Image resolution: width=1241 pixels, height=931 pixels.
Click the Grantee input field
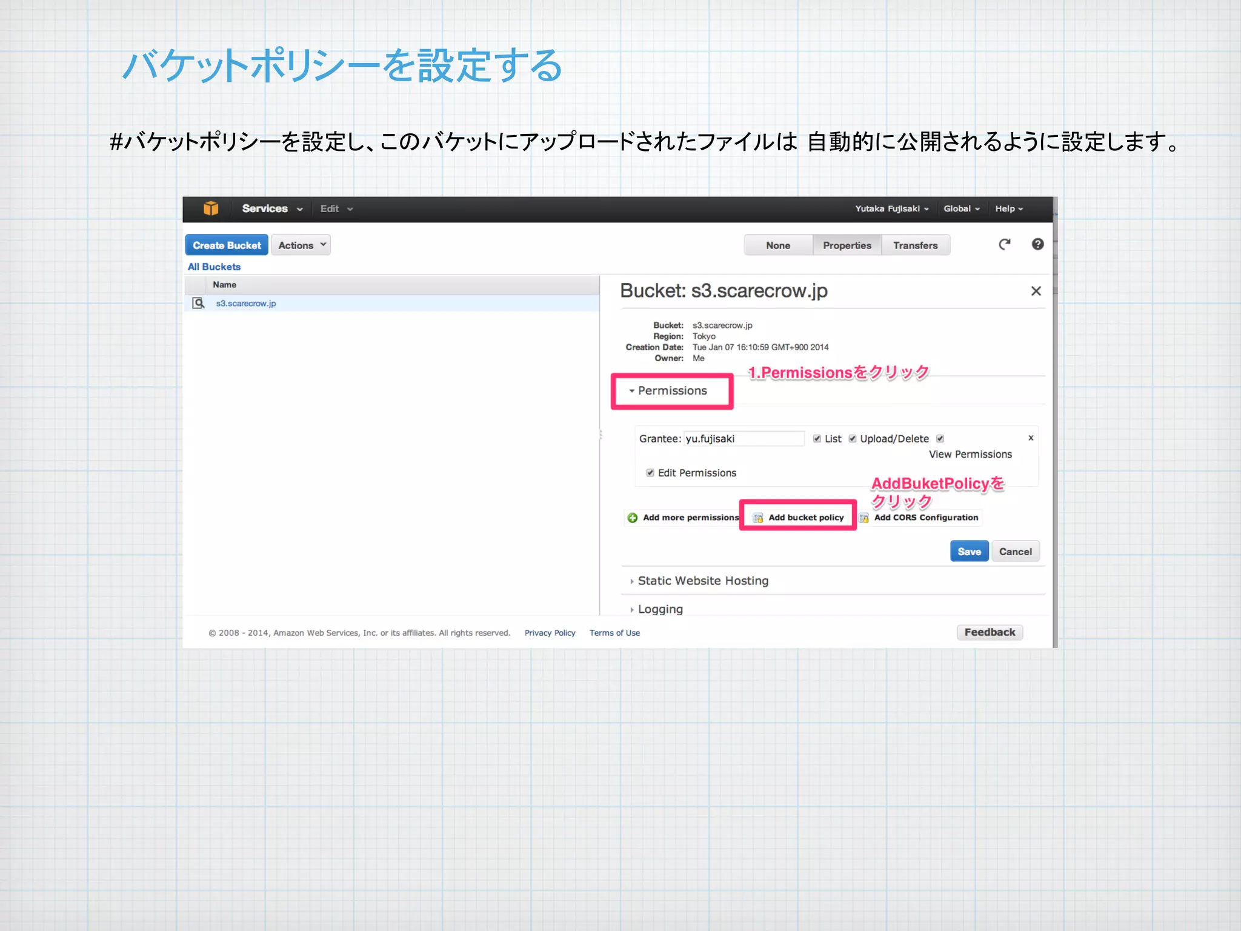tap(744, 439)
